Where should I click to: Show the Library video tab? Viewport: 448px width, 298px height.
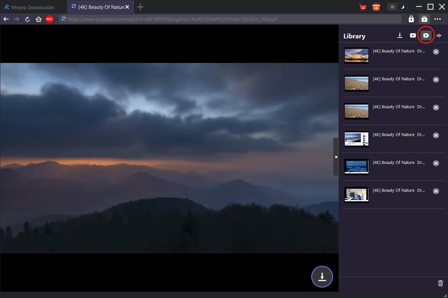tap(413, 35)
